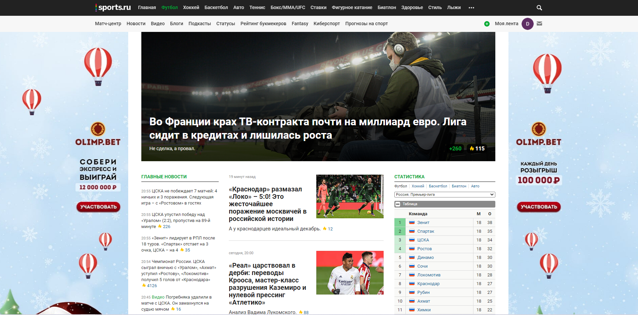Open СТАТИСТИКА heading link
638x315 pixels.
click(x=409, y=177)
